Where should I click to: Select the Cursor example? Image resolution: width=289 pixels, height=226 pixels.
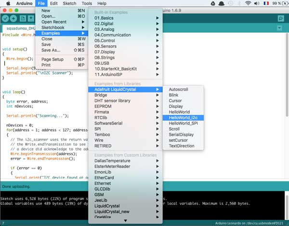pos(183,100)
